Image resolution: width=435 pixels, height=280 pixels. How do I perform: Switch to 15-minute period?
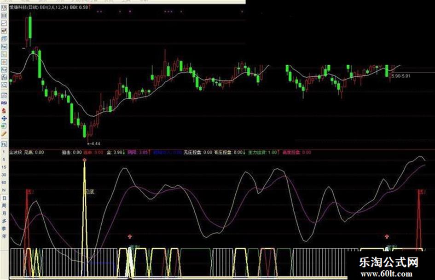(4, 167)
